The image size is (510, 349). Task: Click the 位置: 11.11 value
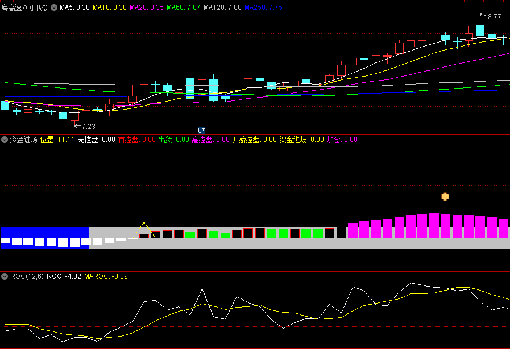tap(57, 140)
